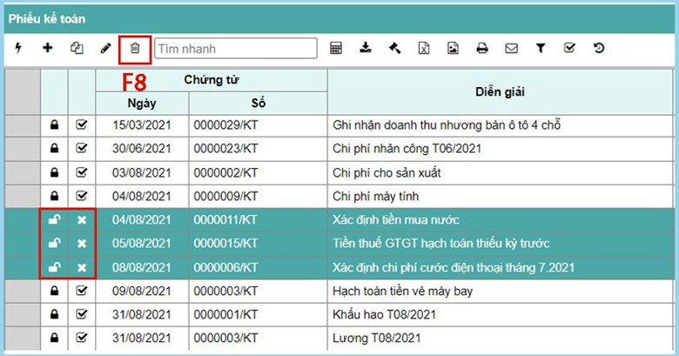Click the envelope email icon

pos(511,49)
